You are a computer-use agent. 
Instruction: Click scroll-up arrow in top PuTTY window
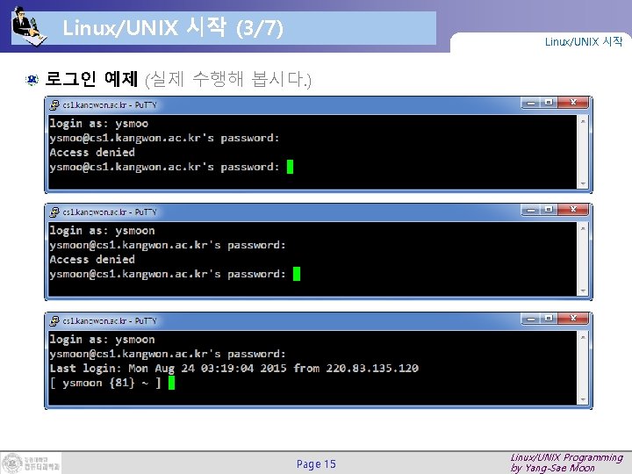tap(583, 120)
